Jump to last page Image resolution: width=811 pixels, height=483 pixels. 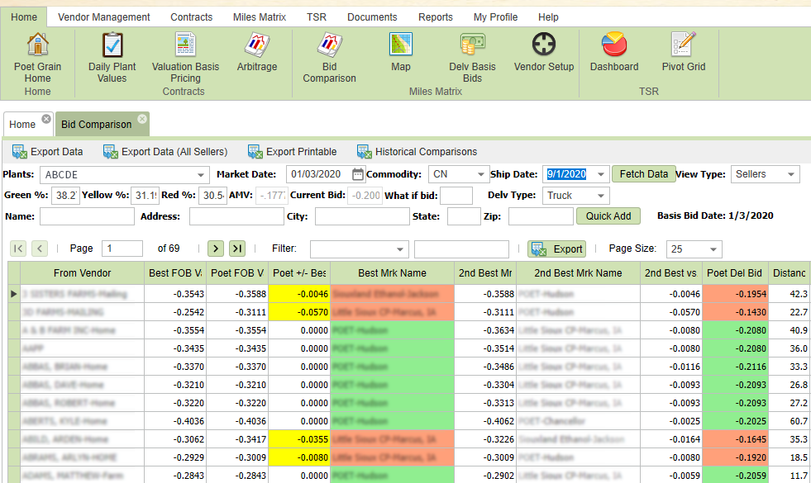[x=237, y=249]
